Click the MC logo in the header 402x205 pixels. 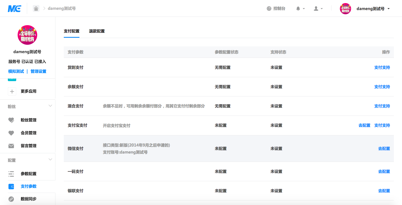(x=15, y=9)
